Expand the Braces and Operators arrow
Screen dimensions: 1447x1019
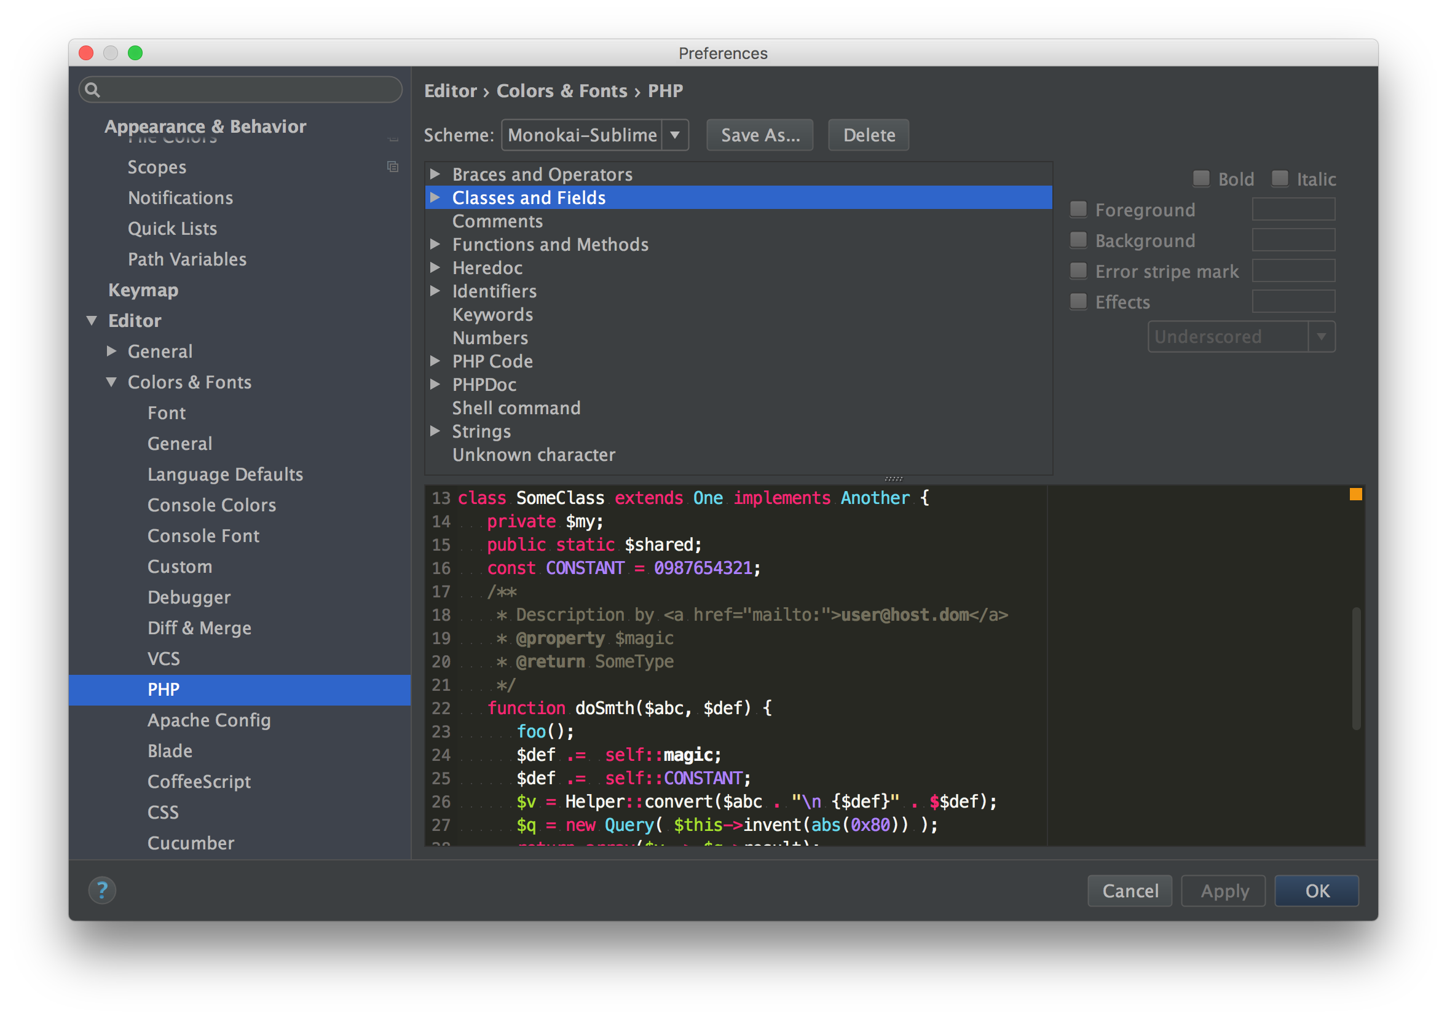click(435, 174)
